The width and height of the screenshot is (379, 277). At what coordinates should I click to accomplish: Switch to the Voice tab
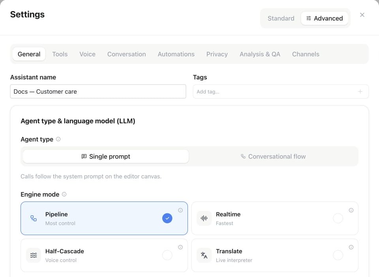pyautogui.click(x=88, y=54)
